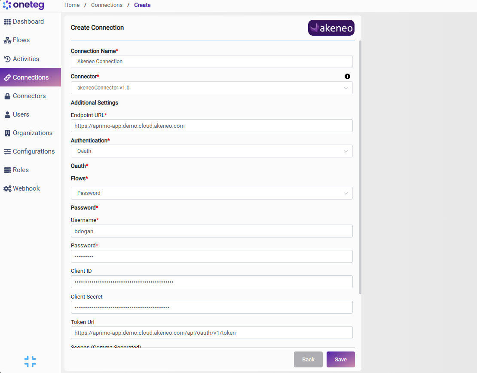477x373 pixels.
Task: Click the Back button
Action: 308,360
